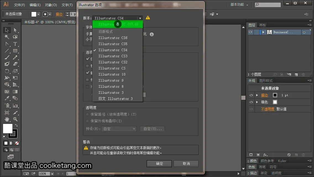Select the Blob Brush tool
The image size is (314, 177).
[7, 64]
